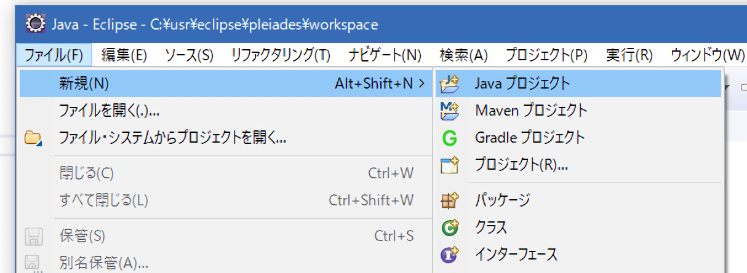The width and height of the screenshot is (747, 273).
Task: Click the folder icon for open projects from file system
Action: (x=33, y=138)
